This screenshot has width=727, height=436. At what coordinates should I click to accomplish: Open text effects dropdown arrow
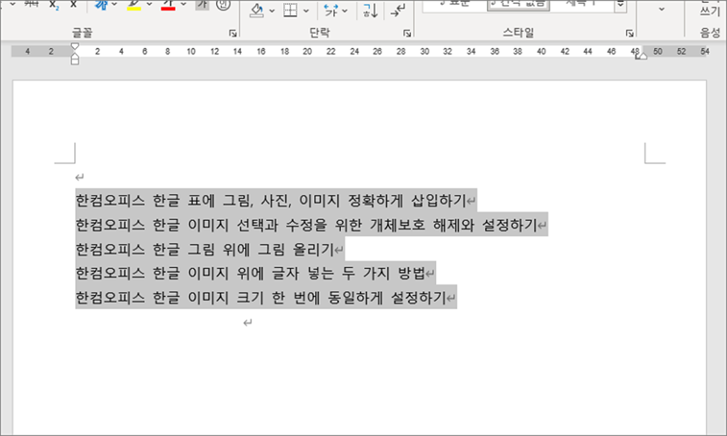coord(114,5)
